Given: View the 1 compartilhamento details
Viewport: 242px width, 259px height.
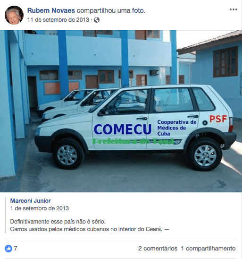Looking at the screenshot, I should (x=208, y=249).
